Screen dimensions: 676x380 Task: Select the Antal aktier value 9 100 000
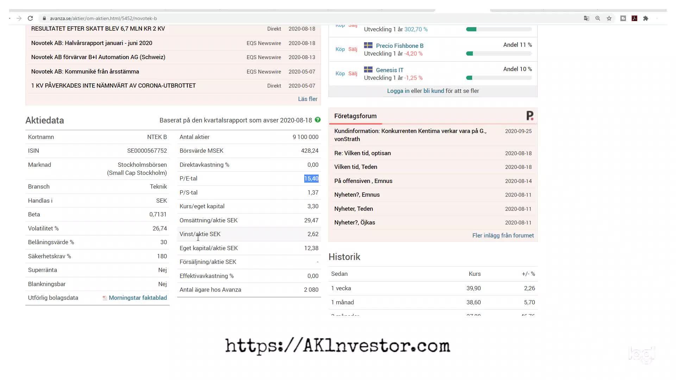point(305,137)
